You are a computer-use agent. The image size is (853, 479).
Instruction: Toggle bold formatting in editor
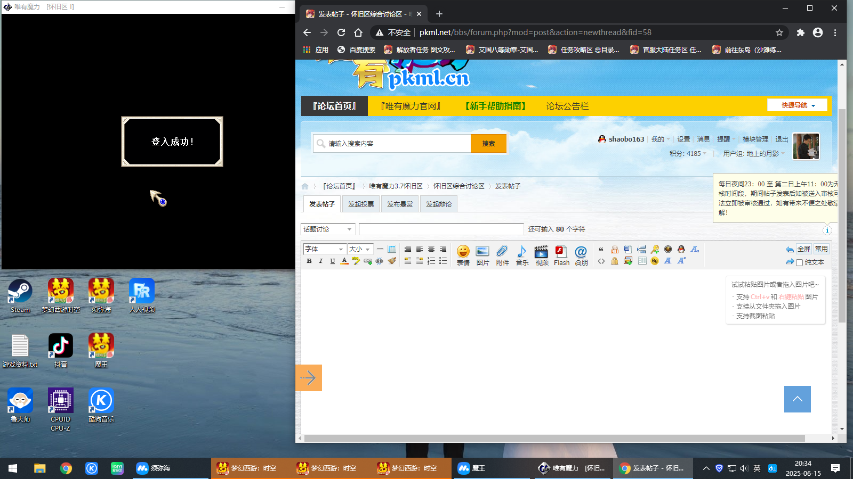(x=309, y=261)
